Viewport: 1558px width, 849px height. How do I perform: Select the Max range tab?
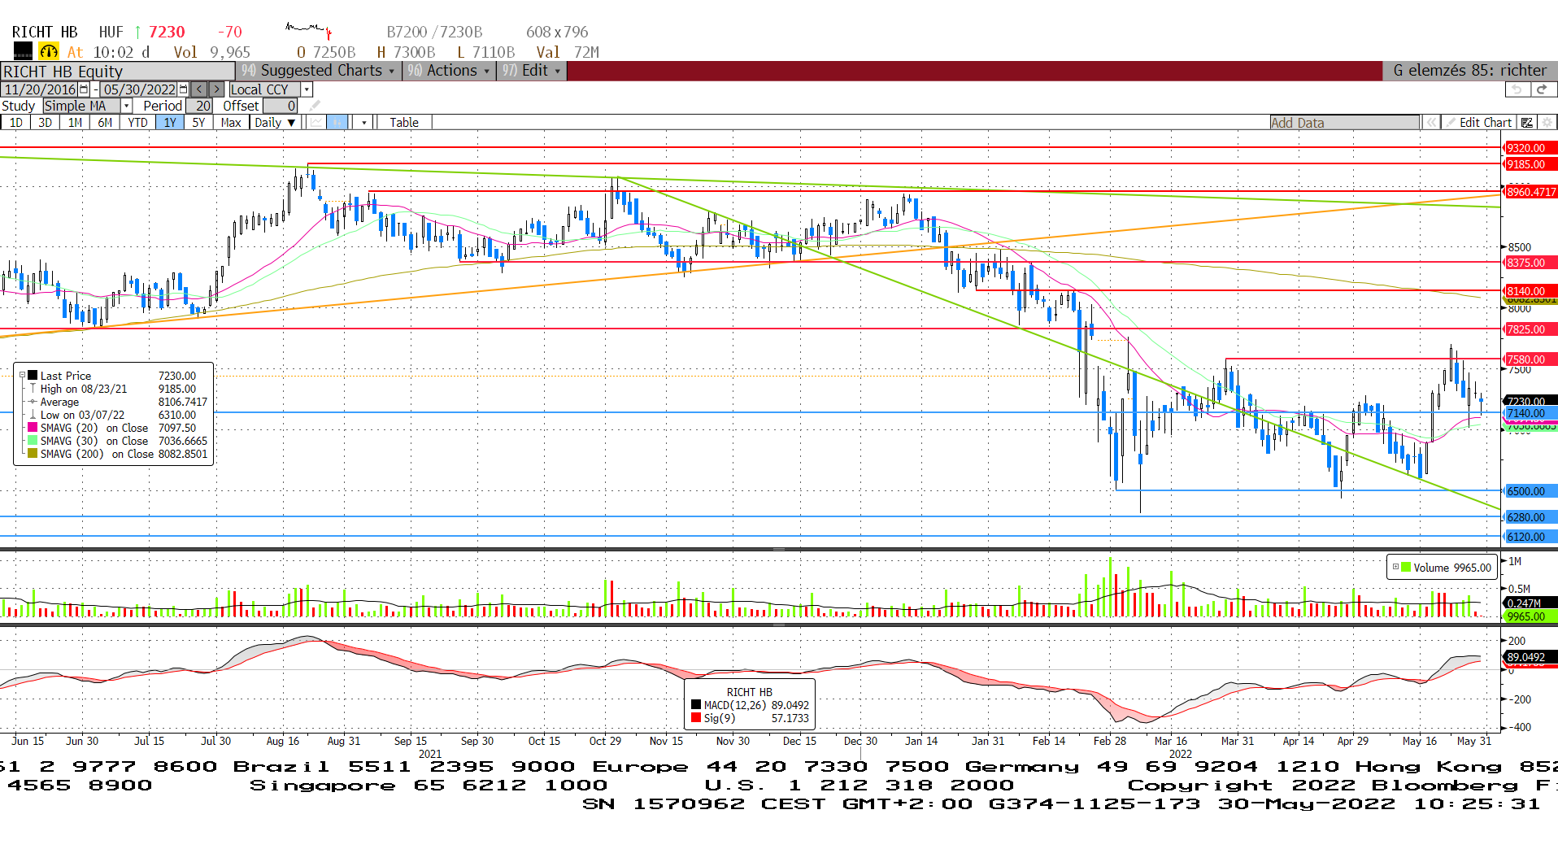coord(231,123)
